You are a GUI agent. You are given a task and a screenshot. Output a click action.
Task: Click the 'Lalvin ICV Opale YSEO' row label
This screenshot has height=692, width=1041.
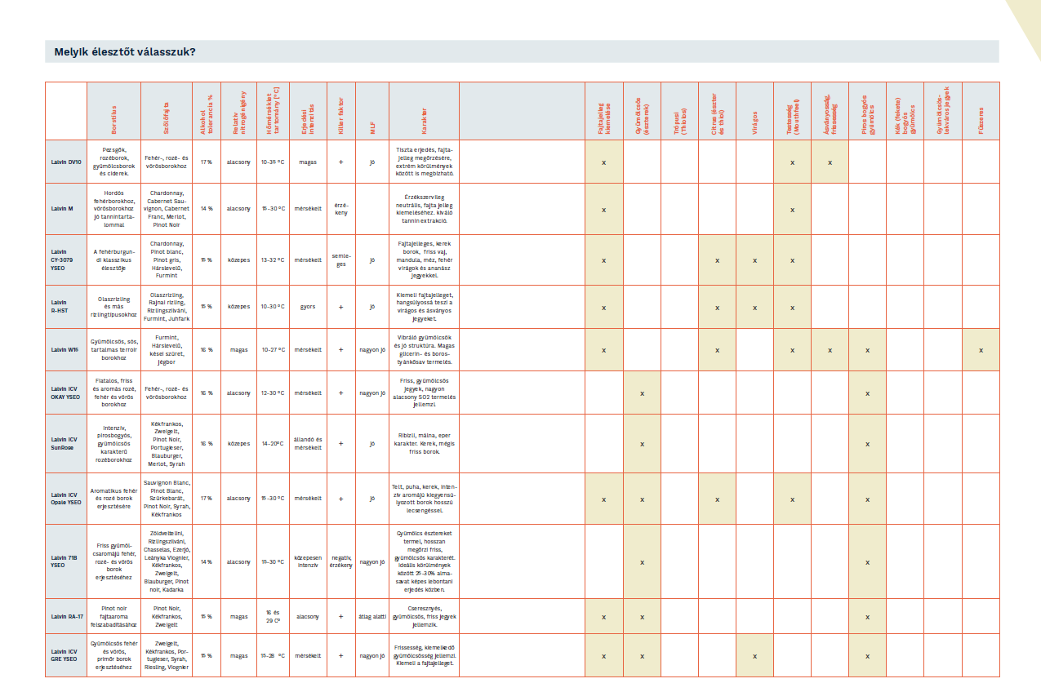(66, 498)
